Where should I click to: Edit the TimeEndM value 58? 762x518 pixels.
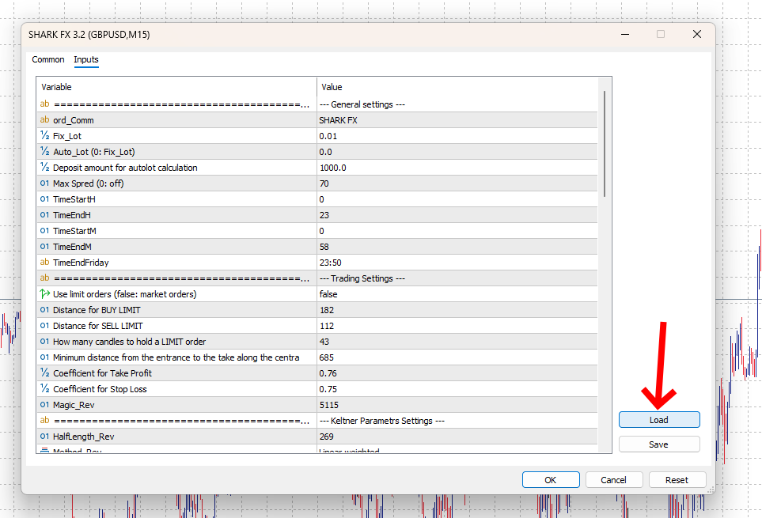click(x=457, y=247)
